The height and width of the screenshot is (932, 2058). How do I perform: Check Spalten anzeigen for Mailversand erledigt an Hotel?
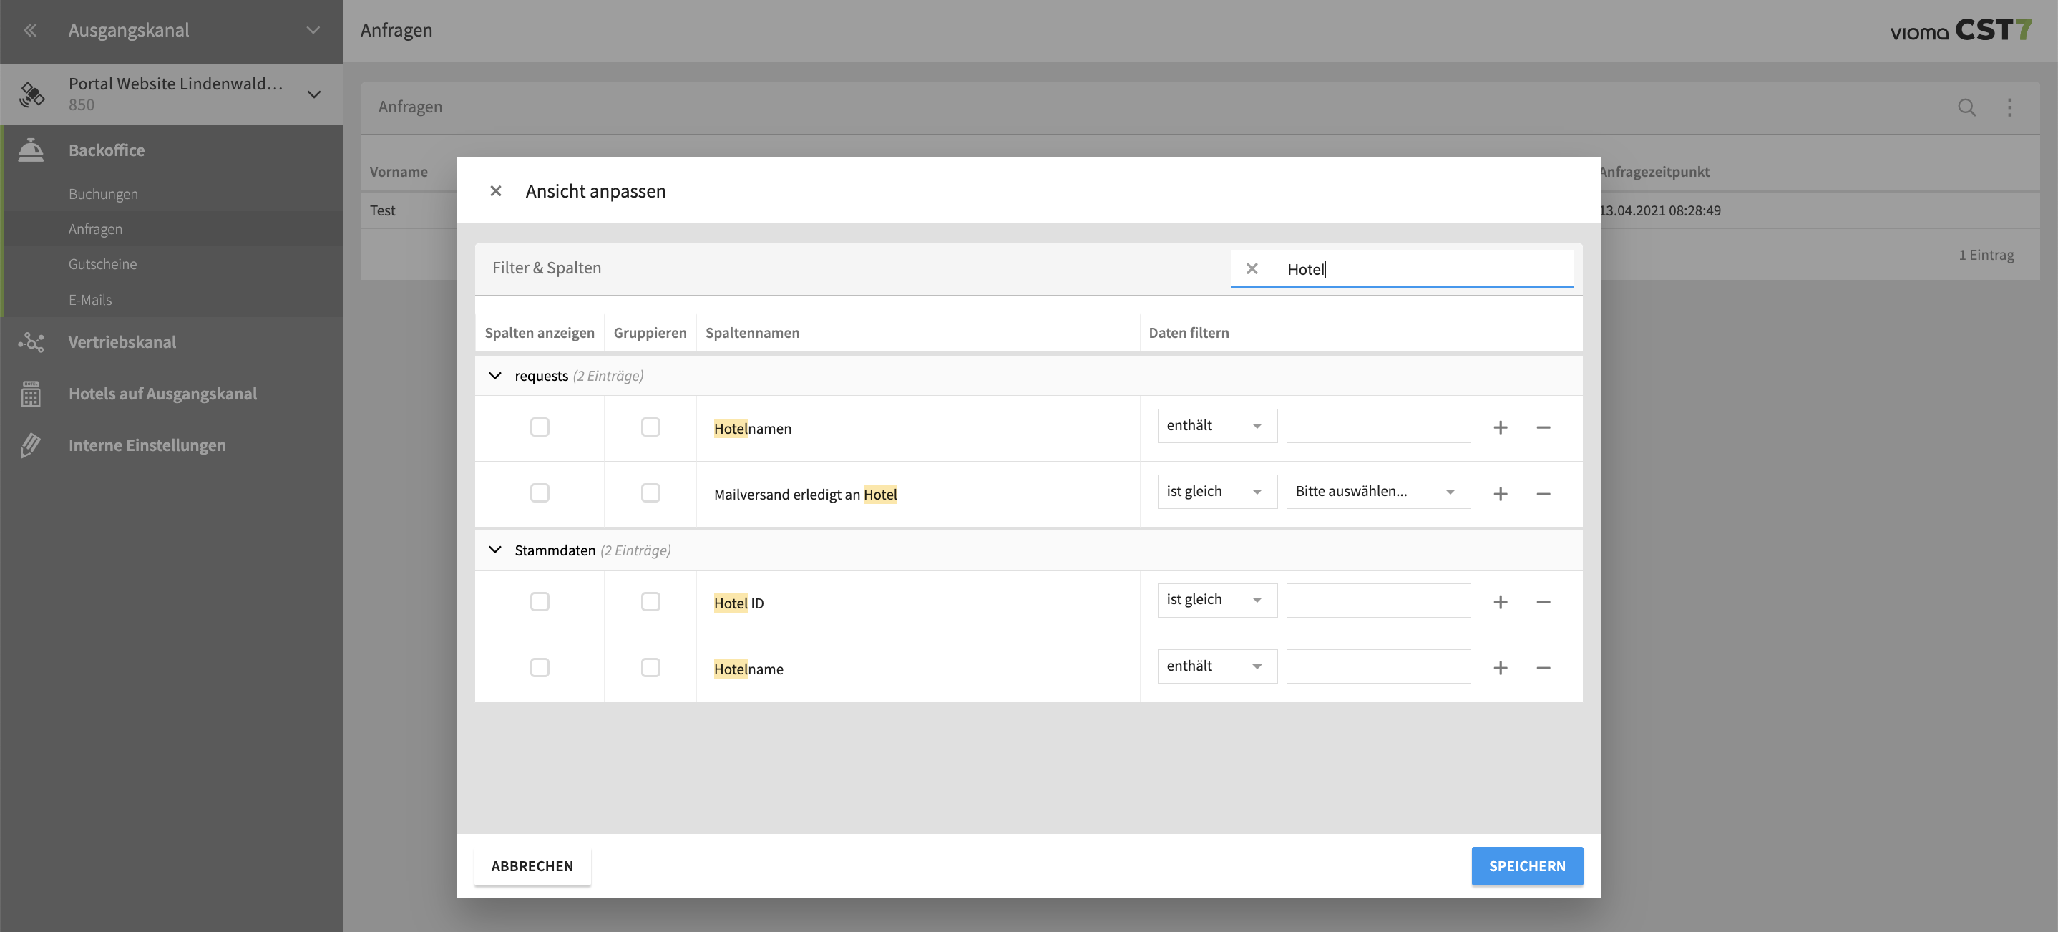click(540, 493)
